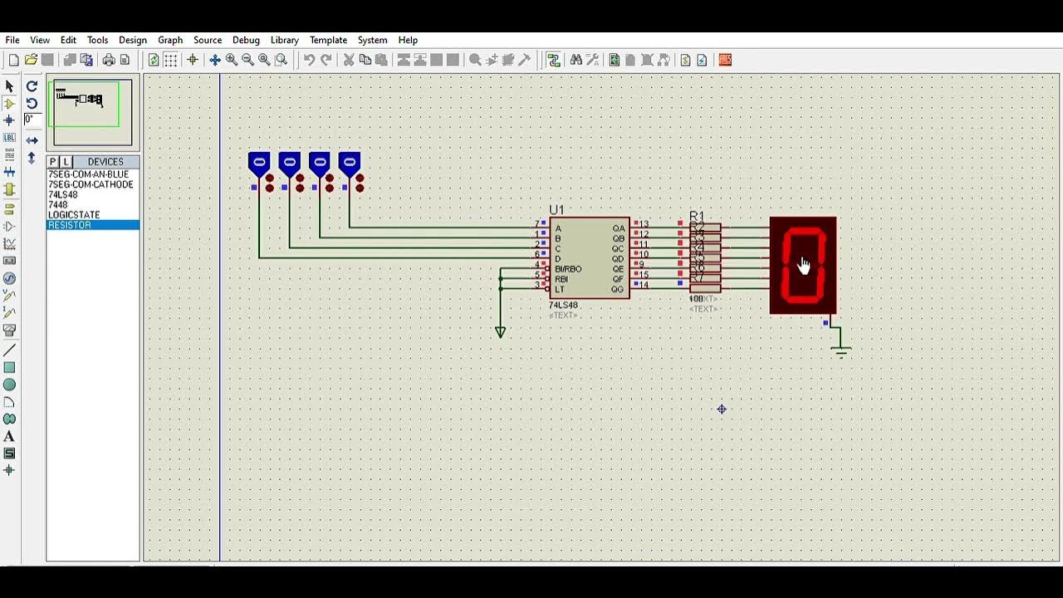Select the Junction dot mode
Viewport: 1063px width, 598px height.
click(9, 120)
